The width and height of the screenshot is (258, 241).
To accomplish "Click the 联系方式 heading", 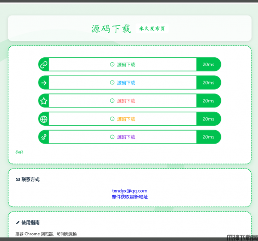I will pyautogui.click(x=30, y=179).
